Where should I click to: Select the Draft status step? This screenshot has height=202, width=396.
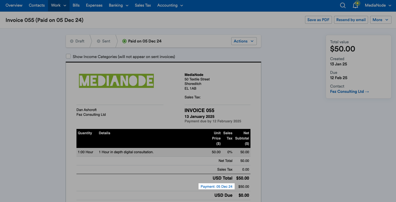[78, 41]
